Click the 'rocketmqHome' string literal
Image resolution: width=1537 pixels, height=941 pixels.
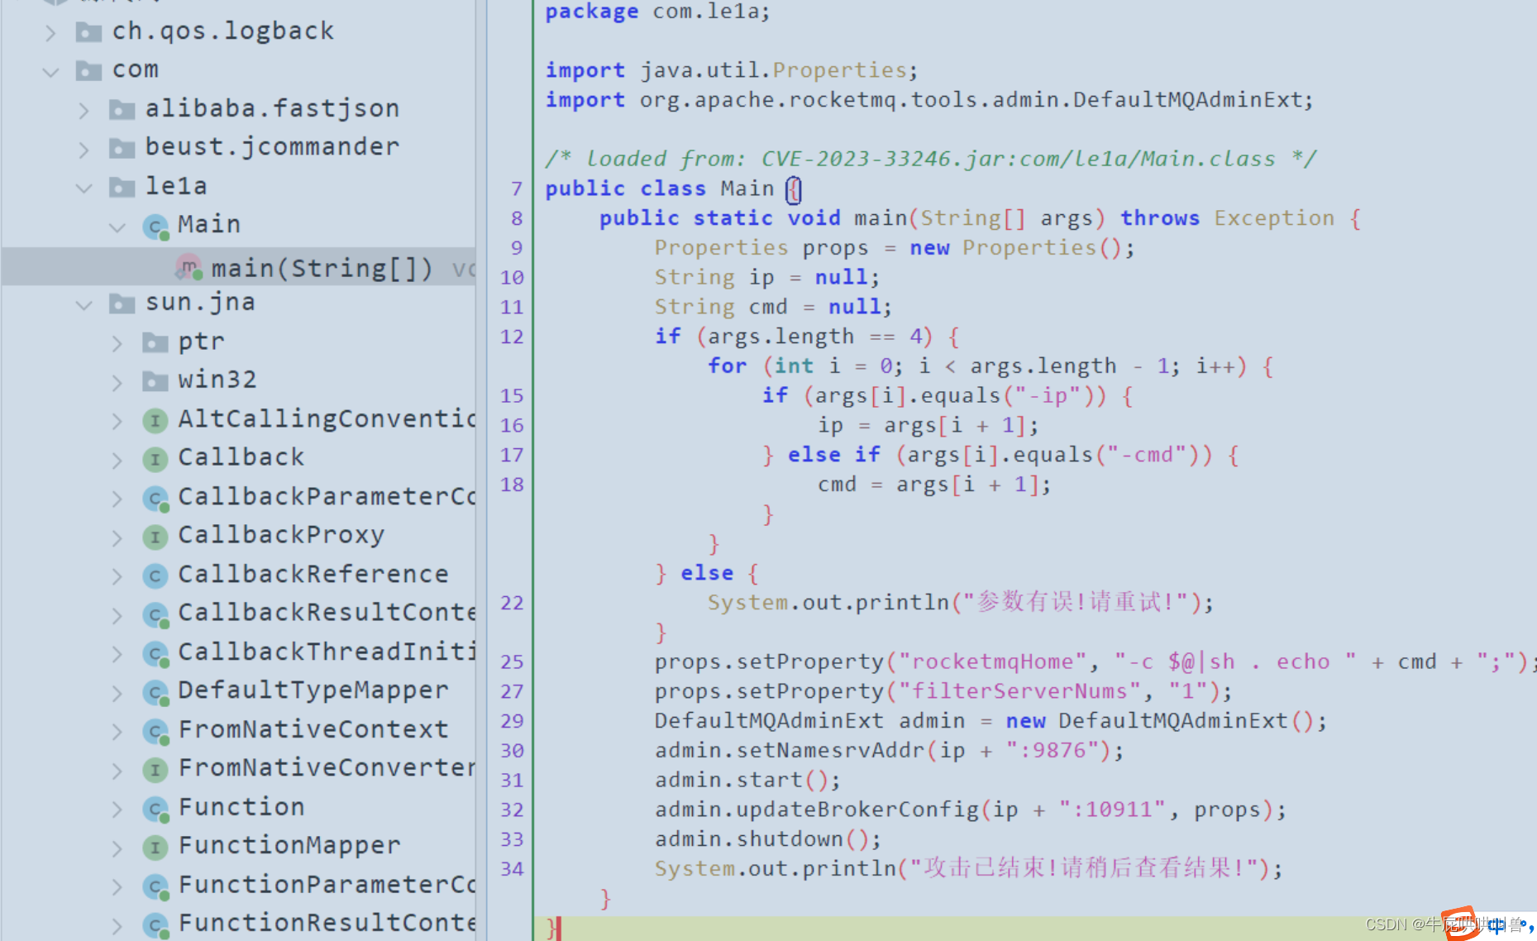[992, 662]
